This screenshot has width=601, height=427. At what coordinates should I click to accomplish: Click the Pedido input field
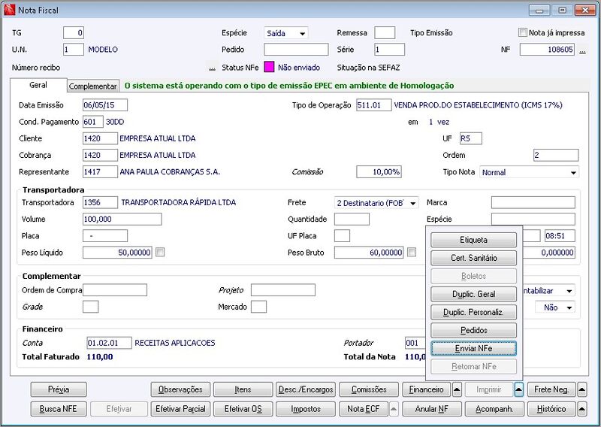296,50
